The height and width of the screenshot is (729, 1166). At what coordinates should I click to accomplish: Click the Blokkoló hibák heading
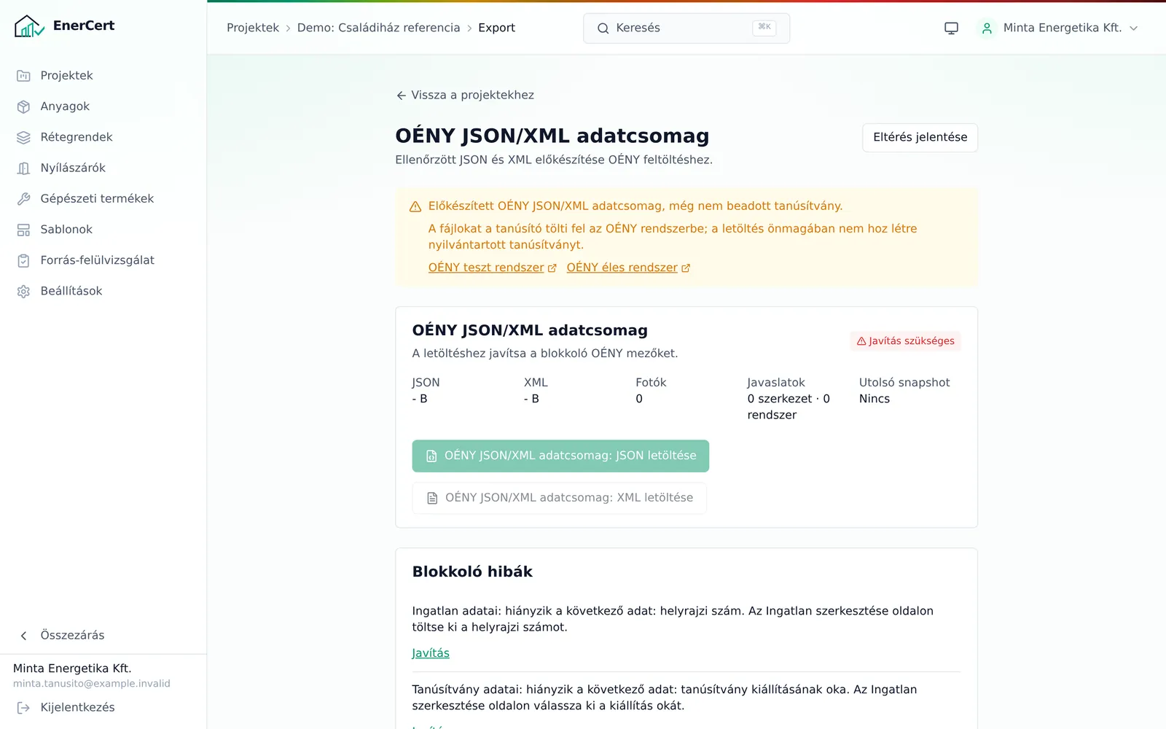tap(472, 572)
